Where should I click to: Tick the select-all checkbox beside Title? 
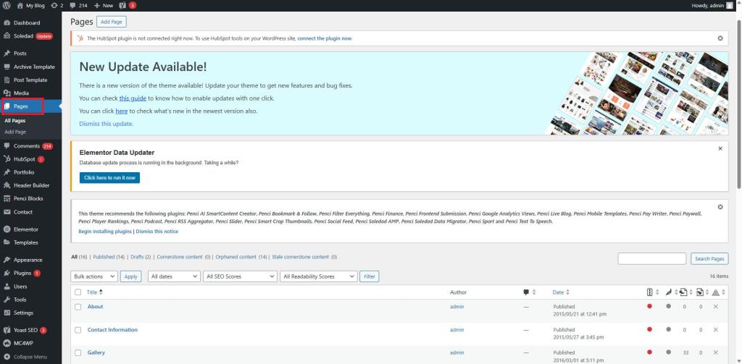coord(78,292)
